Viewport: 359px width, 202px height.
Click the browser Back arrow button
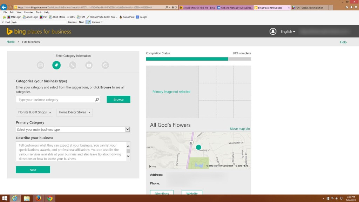tap(4, 7)
